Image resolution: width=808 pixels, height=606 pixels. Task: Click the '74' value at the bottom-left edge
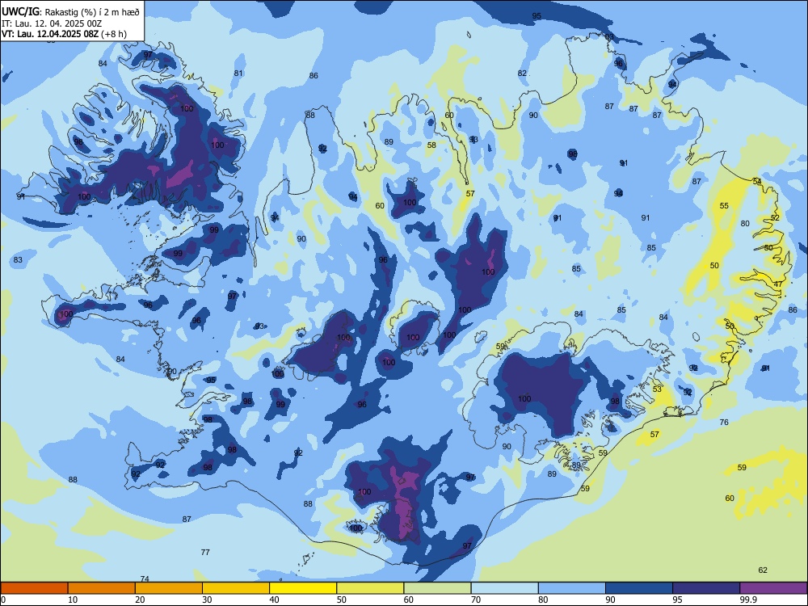coord(145,579)
